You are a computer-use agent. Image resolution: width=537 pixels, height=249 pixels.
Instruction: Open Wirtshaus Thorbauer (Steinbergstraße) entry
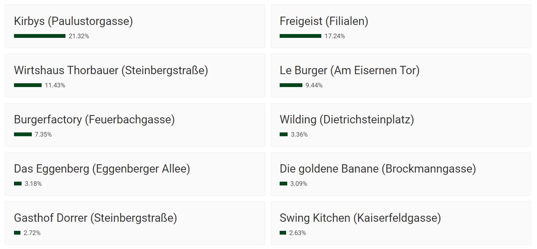[135, 76]
